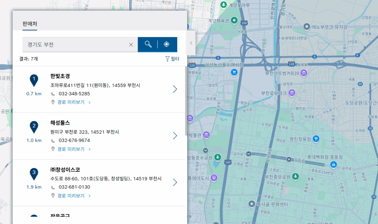Click 플레이도시 marker on map
This screenshot has height=224, width=378.
[214, 178]
